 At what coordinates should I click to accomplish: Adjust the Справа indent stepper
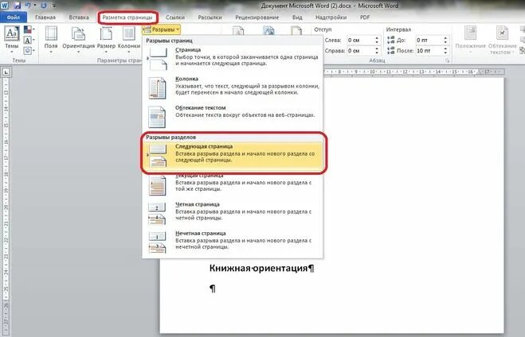point(377,51)
